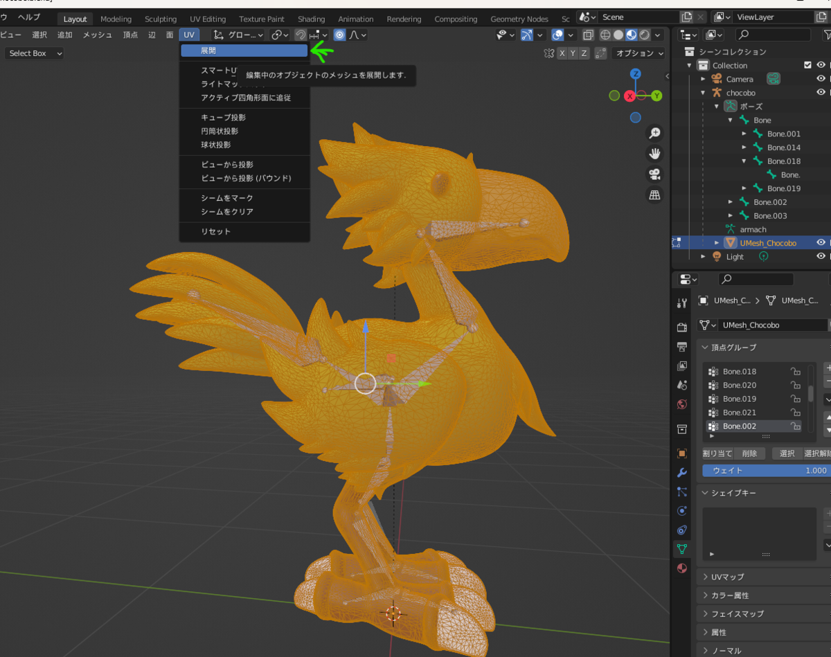The width and height of the screenshot is (831, 657).
Task: Open the Object properties tab
Action: coord(682,453)
